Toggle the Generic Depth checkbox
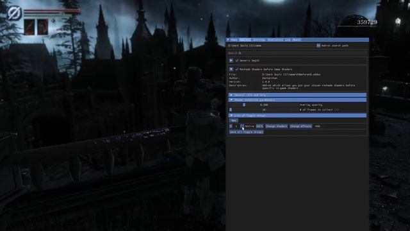410x231 pixels. point(236,60)
